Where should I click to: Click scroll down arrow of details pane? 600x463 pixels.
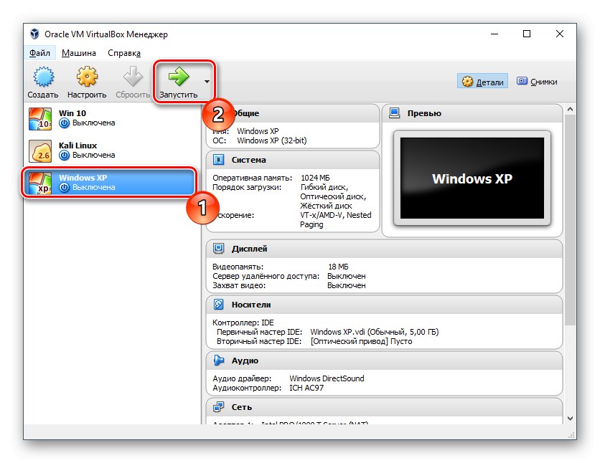pyautogui.click(x=570, y=419)
